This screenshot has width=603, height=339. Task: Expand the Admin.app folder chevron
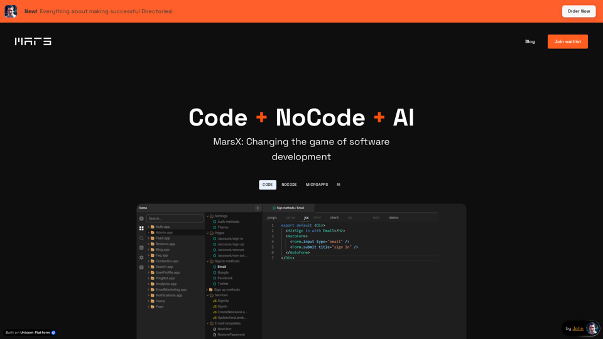(149, 232)
